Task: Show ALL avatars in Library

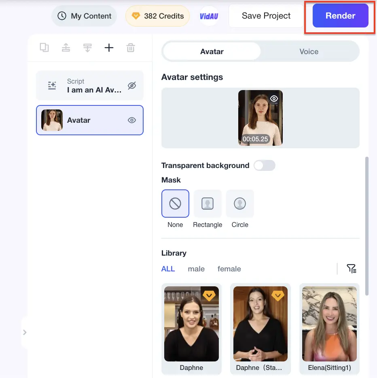Action: click(168, 269)
